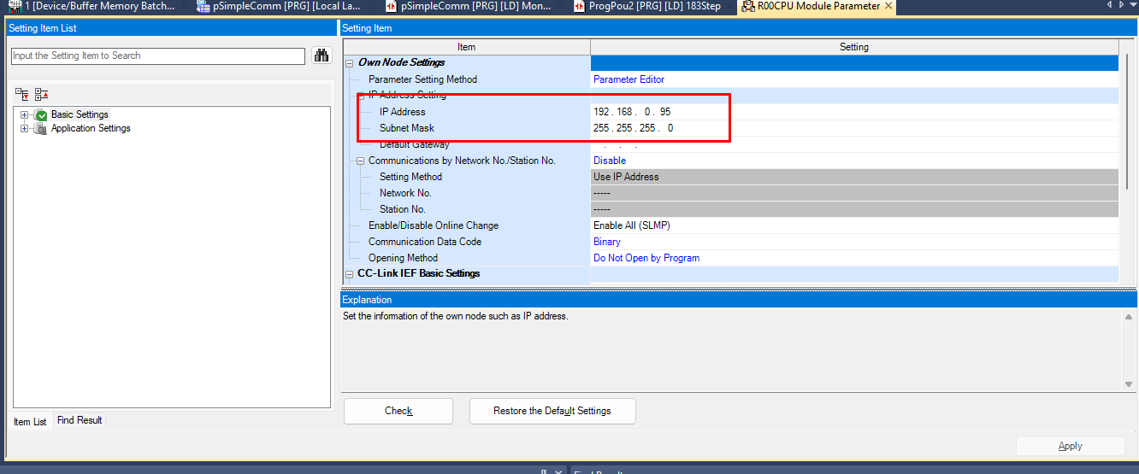
Task: Open the Device/Buffer Memory Batch tab
Action: click(x=91, y=6)
